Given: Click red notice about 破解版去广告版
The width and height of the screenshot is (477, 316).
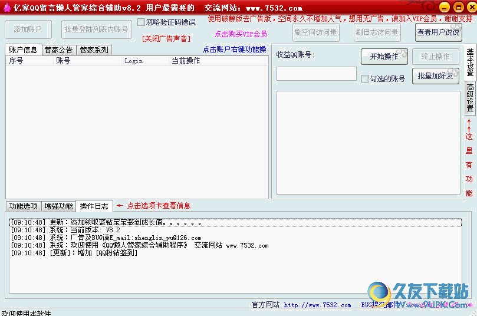Looking at the screenshot, I should click(340, 19).
